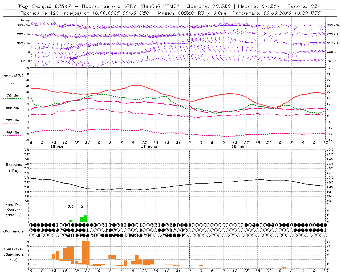Click the dotted pink legend line below legend 500 гПа
341x273 pixels.
[12, 136]
